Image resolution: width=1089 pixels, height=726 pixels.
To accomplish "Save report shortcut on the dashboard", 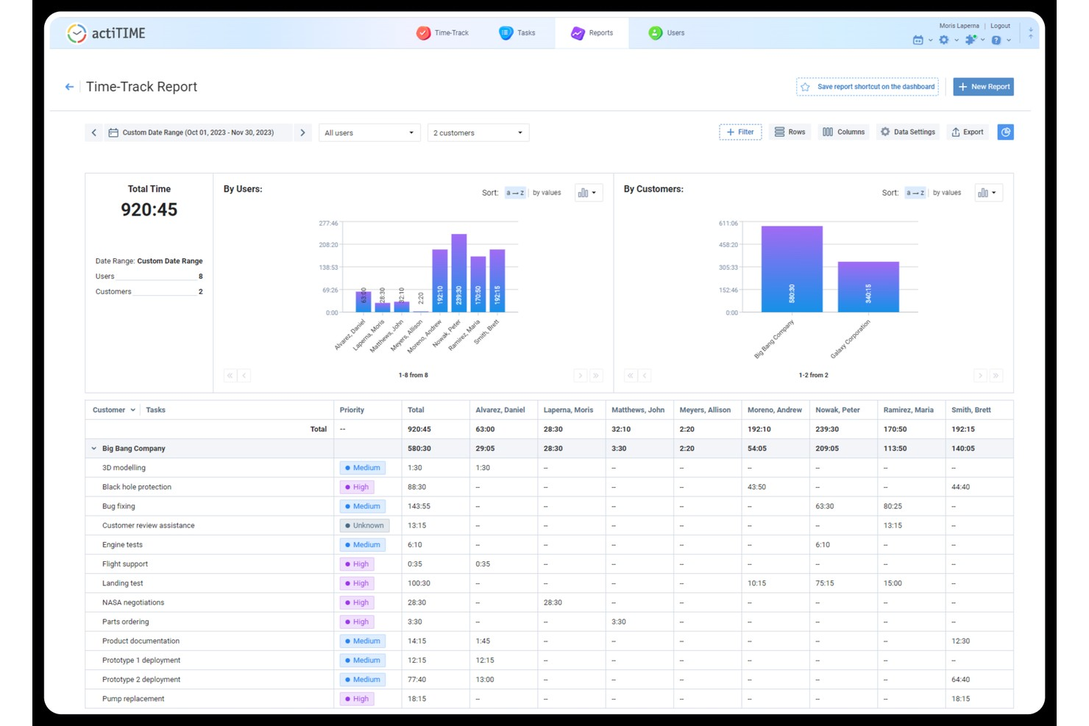I will click(868, 87).
